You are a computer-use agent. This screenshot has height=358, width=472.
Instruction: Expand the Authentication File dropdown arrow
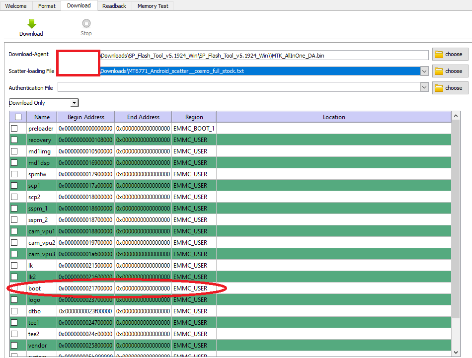coord(424,87)
